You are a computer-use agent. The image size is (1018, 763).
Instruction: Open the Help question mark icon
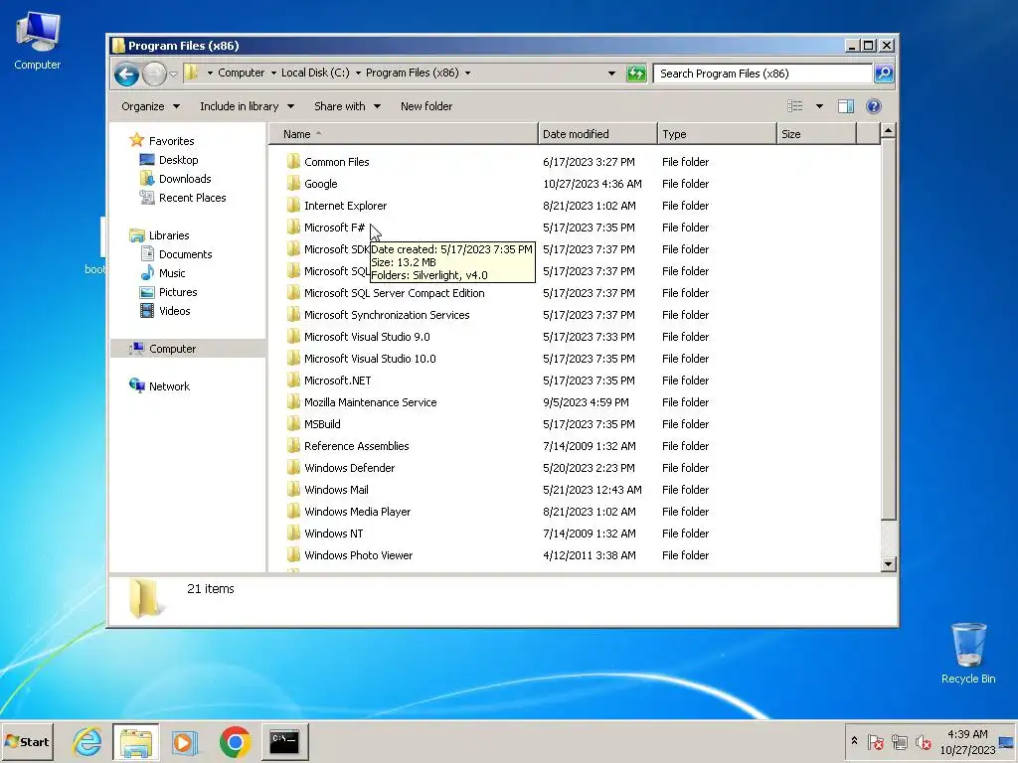874,106
